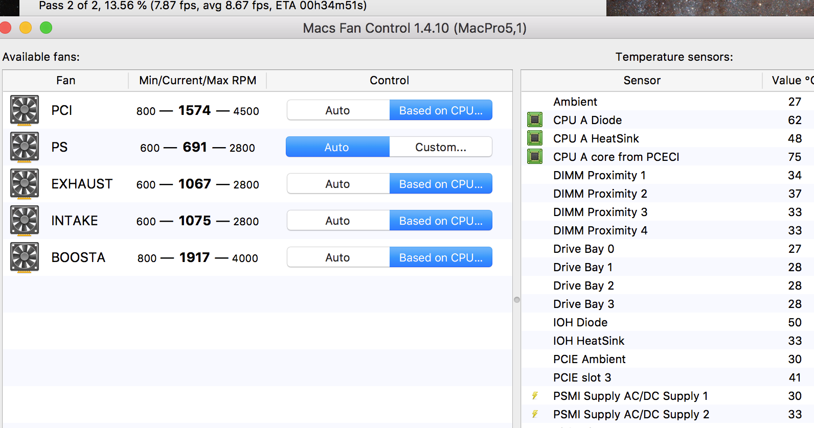Set EXHAUST fan to Auto
Screen dimensions: 814x428
pos(338,184)
